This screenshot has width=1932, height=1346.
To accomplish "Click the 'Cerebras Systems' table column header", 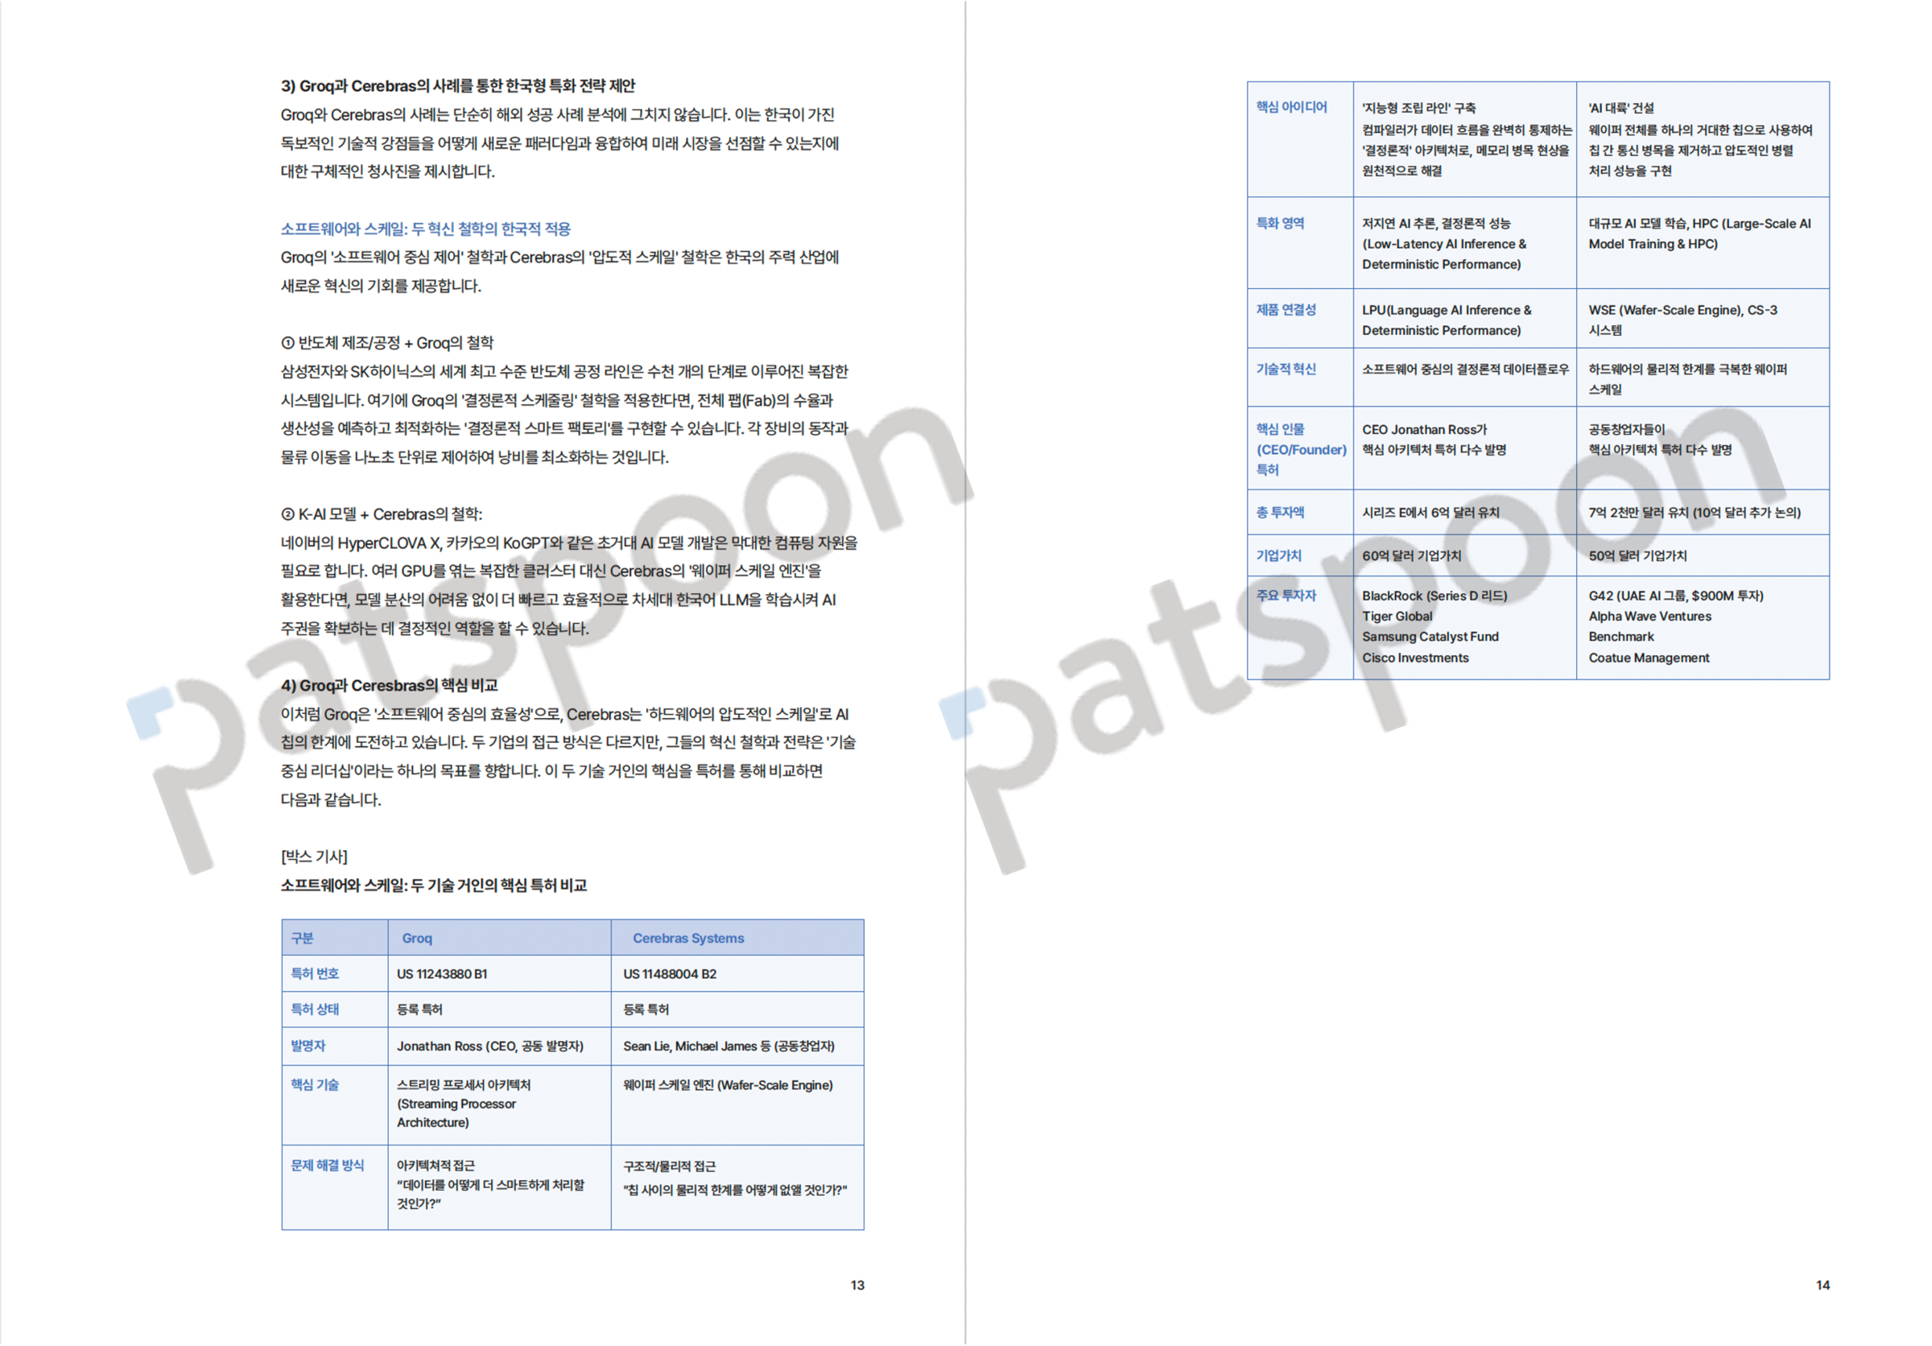I will click(687, 938).
